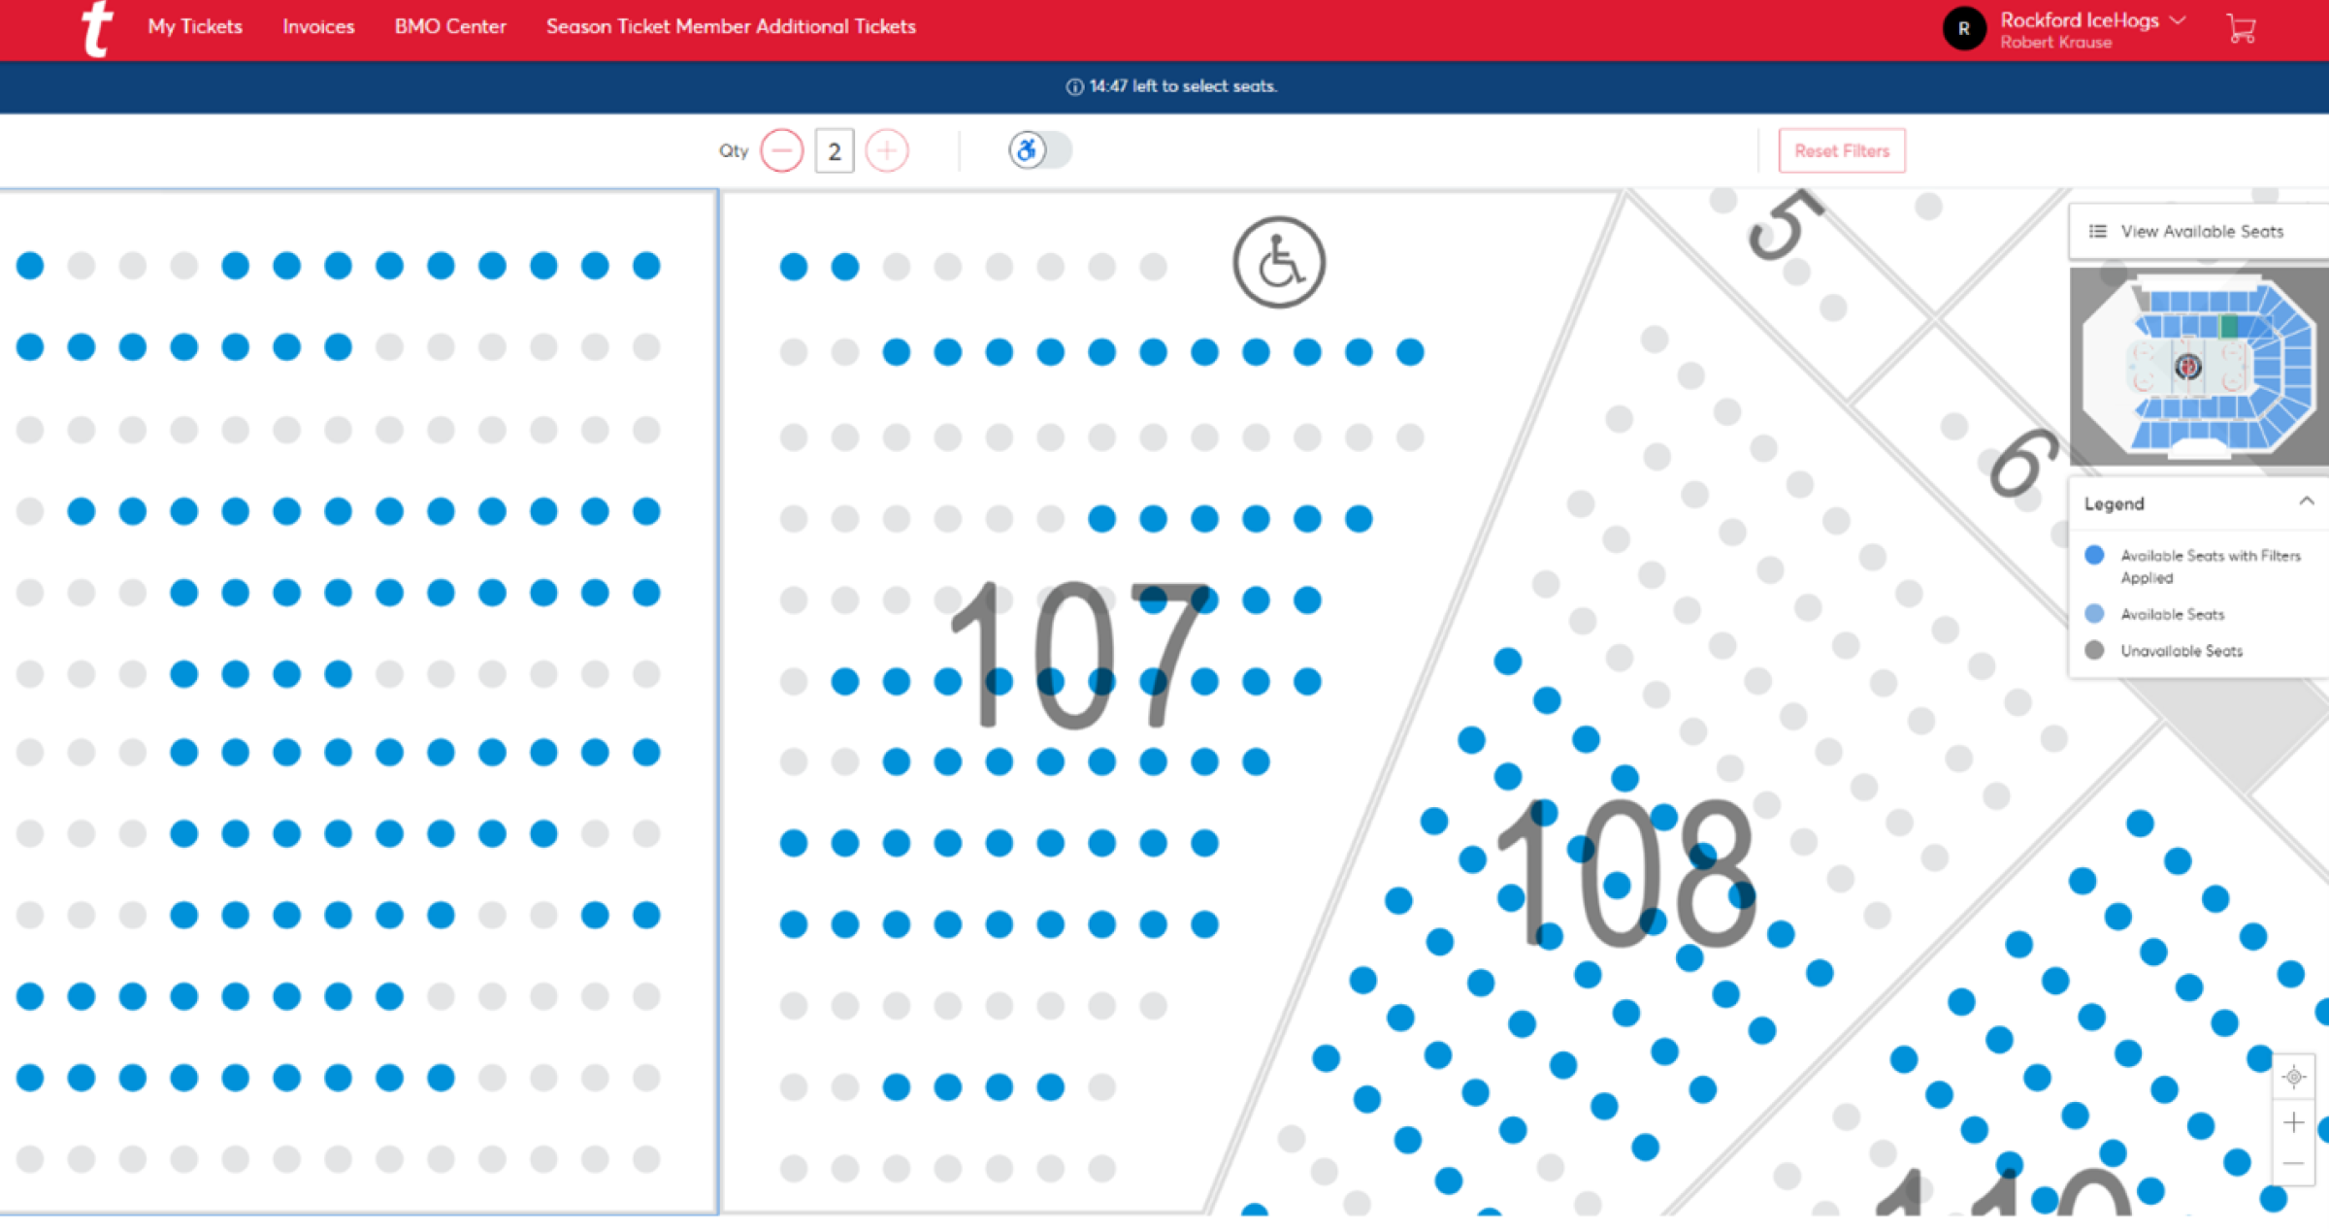Screen dimensions: 2329x1229
Task: Recenter map with the locate icon
Action: click(2294, 1076)
